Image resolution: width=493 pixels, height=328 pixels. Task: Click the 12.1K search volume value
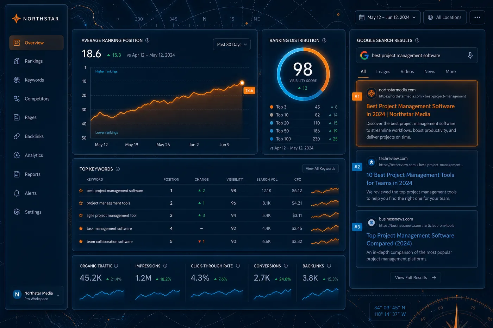click(267, 191)
